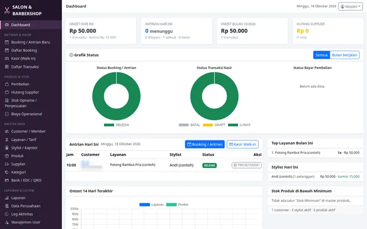Click the Omzet Bulan 10/2026 card
367x229 pixels.
coord(252,31)
